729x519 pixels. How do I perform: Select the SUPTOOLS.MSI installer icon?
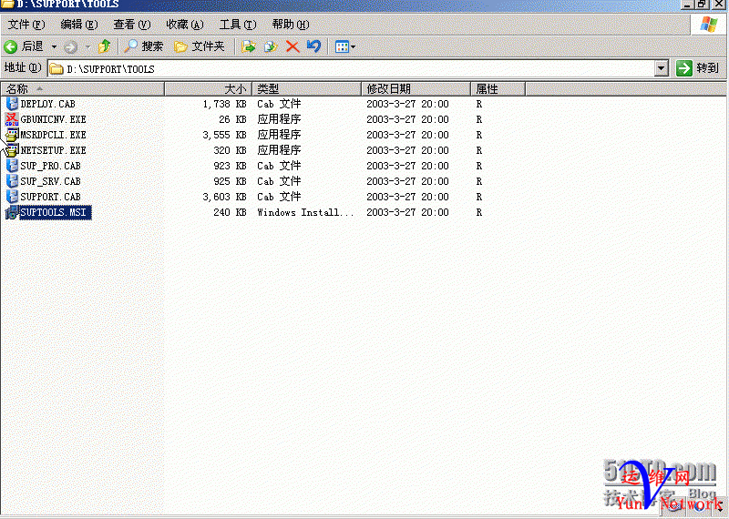pyautogui.click(x=12, y=212)
